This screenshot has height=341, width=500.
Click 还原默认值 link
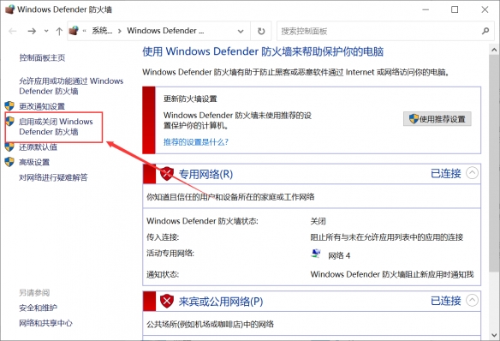coord(38,147)
